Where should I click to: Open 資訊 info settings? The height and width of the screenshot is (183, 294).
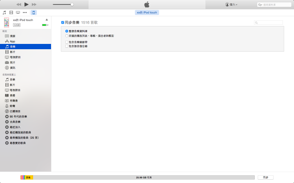tap(25, 68)
